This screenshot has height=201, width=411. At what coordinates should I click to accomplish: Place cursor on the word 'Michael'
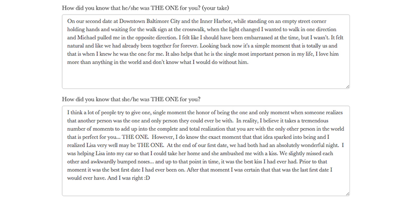coord(86,37)
